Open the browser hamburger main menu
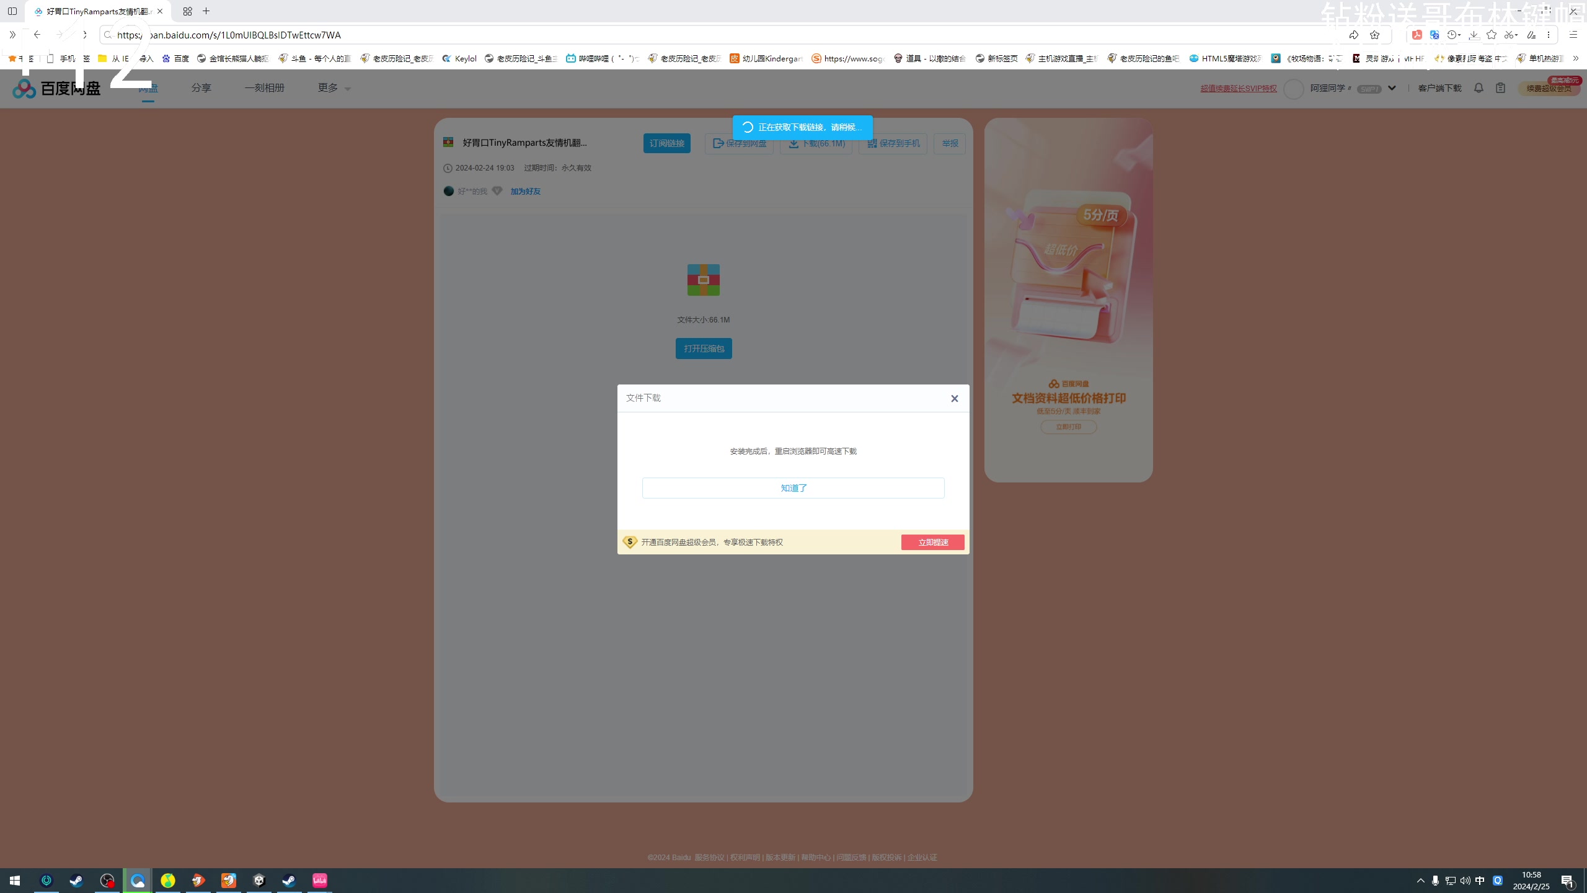 coord(1573,35)
